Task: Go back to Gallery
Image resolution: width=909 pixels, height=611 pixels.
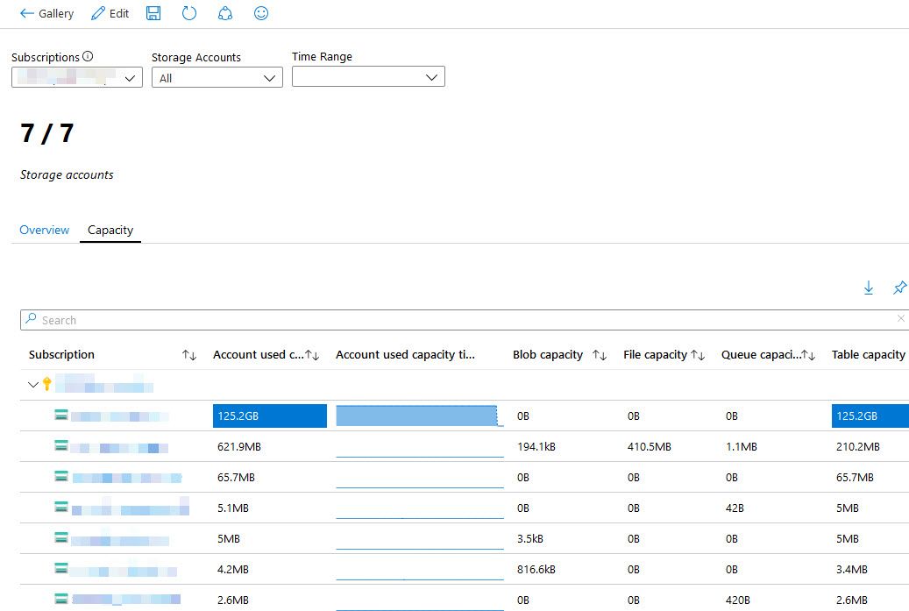Action: [47, 13]
